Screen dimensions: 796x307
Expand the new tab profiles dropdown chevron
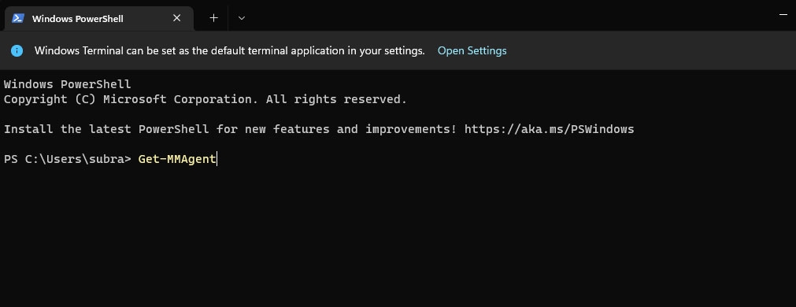coord(242,18)
